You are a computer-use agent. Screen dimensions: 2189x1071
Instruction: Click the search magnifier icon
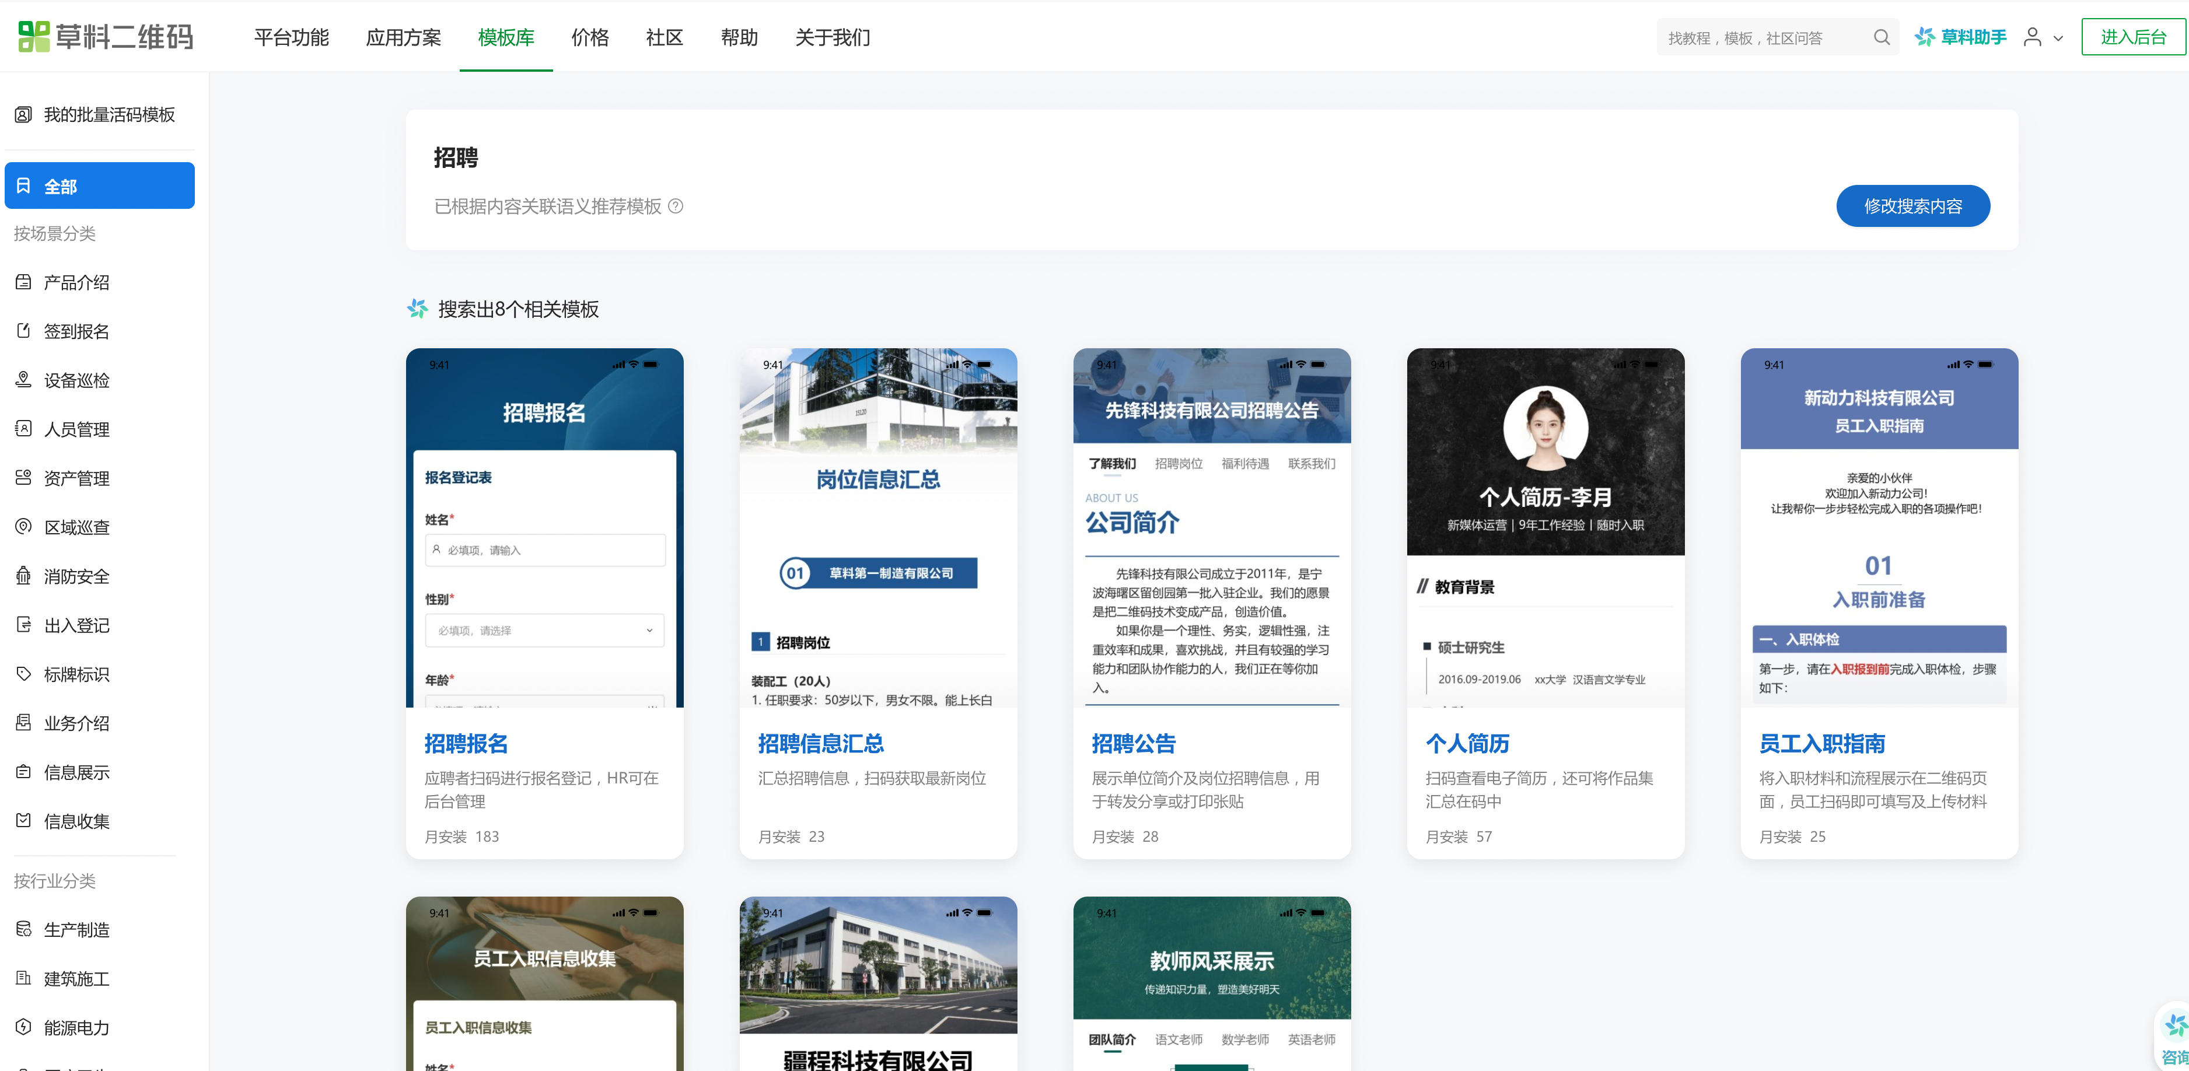point(1882,37)
